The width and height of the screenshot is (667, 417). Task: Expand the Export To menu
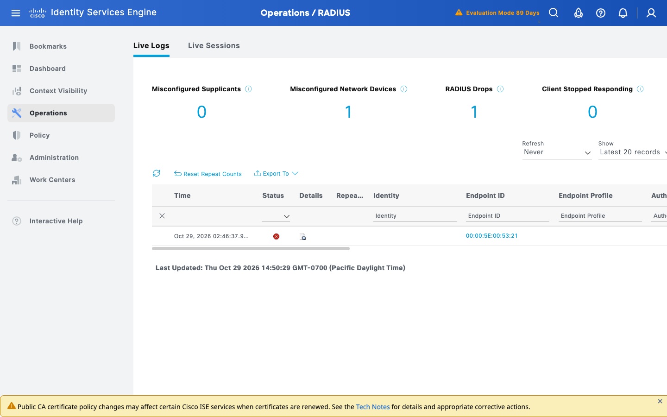(x=276, y=174)
